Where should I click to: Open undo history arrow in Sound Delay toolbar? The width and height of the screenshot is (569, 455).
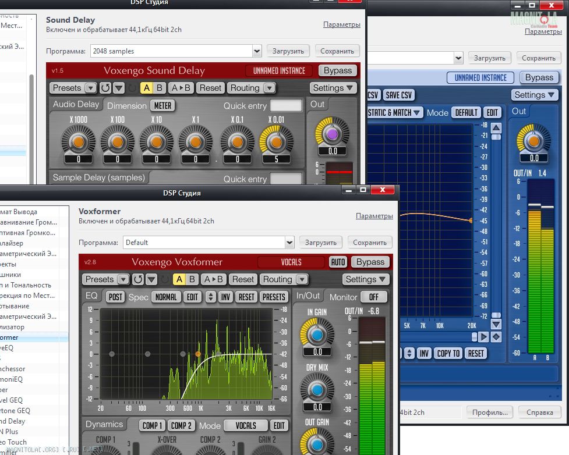tap(119, 88)
